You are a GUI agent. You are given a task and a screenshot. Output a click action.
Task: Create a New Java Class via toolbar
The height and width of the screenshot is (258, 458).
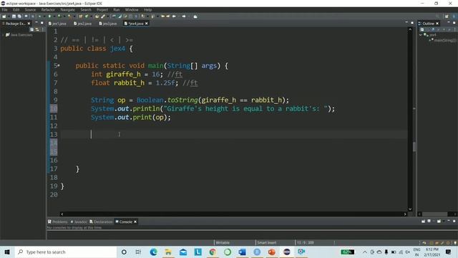click(87, 16)
